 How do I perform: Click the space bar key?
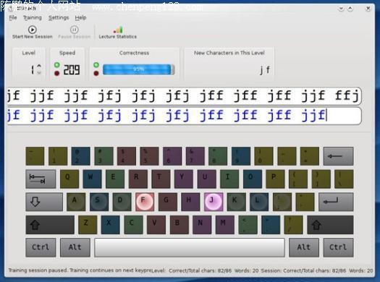[x=190, y=247]
